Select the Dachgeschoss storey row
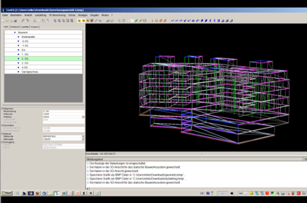 coord(44,72)
